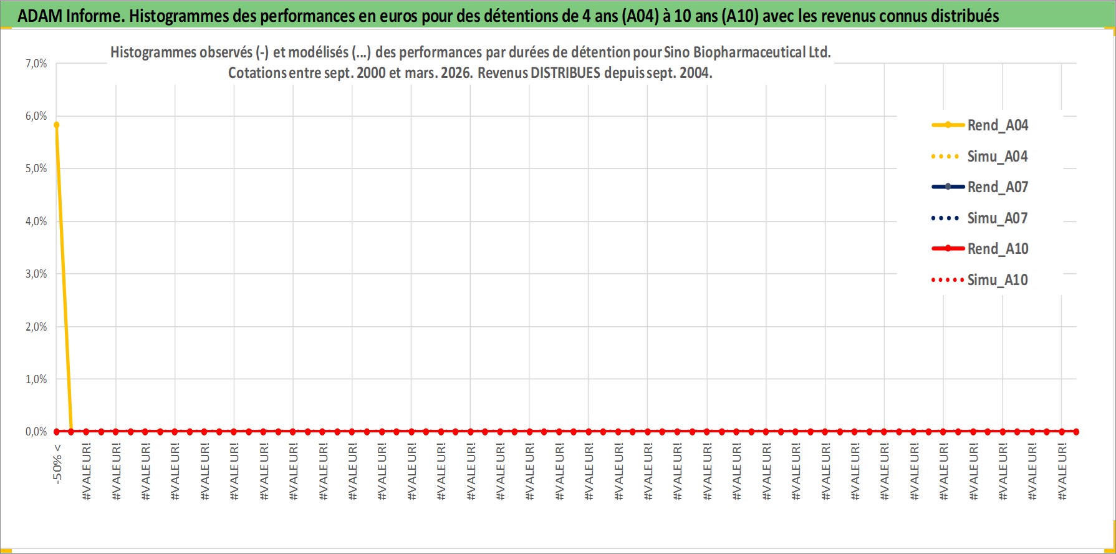Click the yellow Rend_A04 line swatch in legend
1116x554 pixels.
point(948,125)
